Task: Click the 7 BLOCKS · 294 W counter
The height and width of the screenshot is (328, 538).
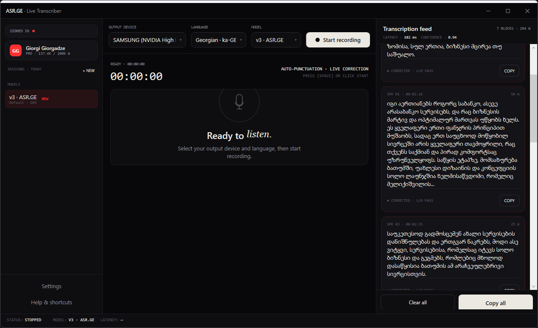Action: pos(513,29)
